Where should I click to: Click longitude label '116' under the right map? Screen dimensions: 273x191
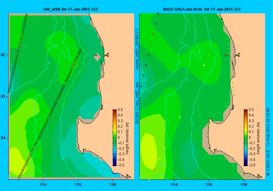click(244, 185)
